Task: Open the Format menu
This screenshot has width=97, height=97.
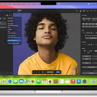Action: (21, 4)
